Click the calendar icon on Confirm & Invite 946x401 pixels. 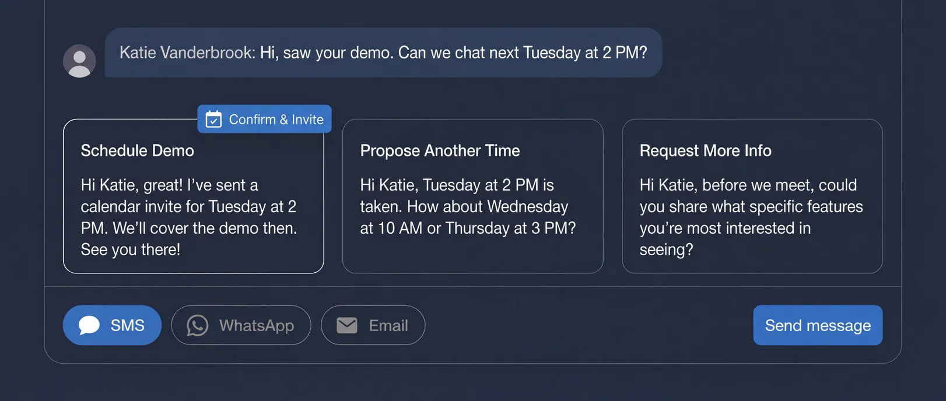point(213,119)
